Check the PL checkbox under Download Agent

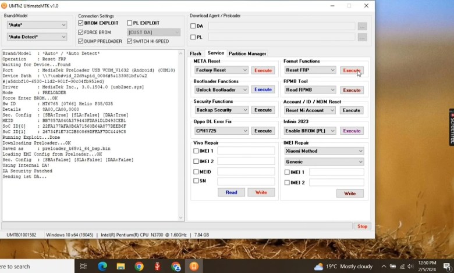pyautogui.click(x=193, y=37)
